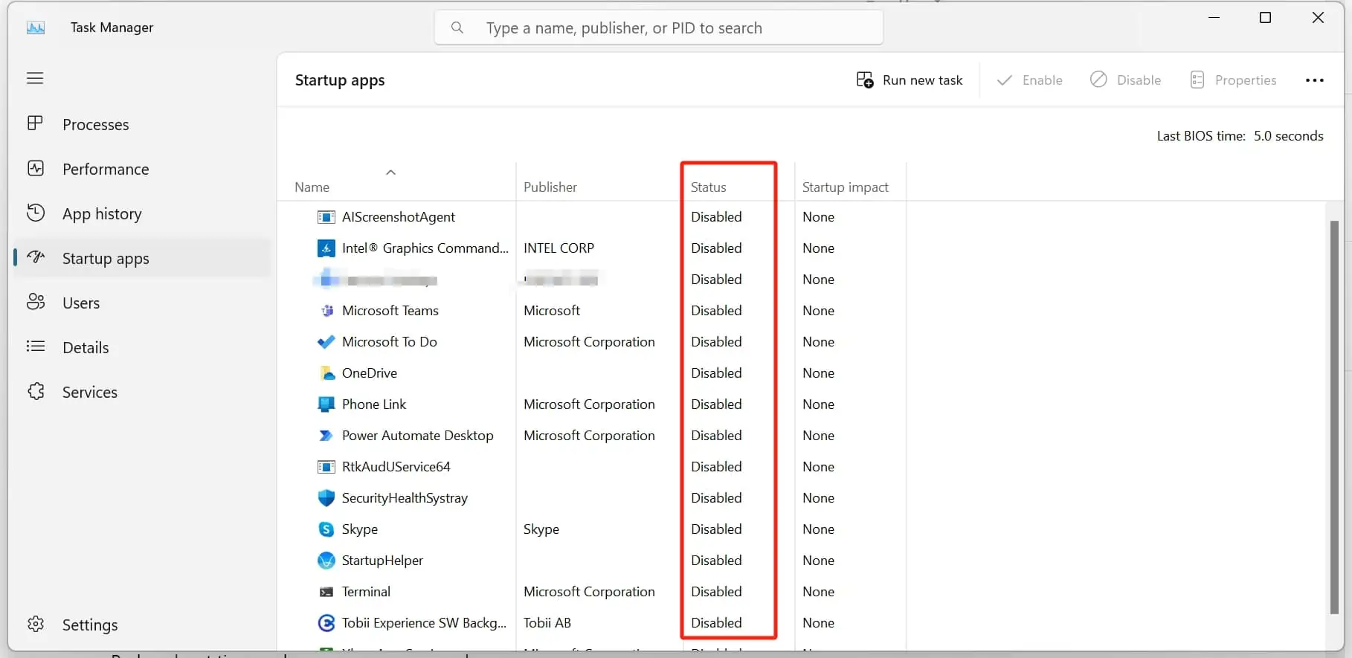Open the three-dot more options menu
1352x658 pixels.
pos(1314,80)
